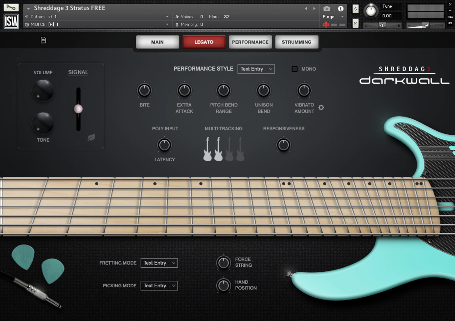Click the Poly Input LATENCY knob
455x321 pixels.
tap(164, 145)
